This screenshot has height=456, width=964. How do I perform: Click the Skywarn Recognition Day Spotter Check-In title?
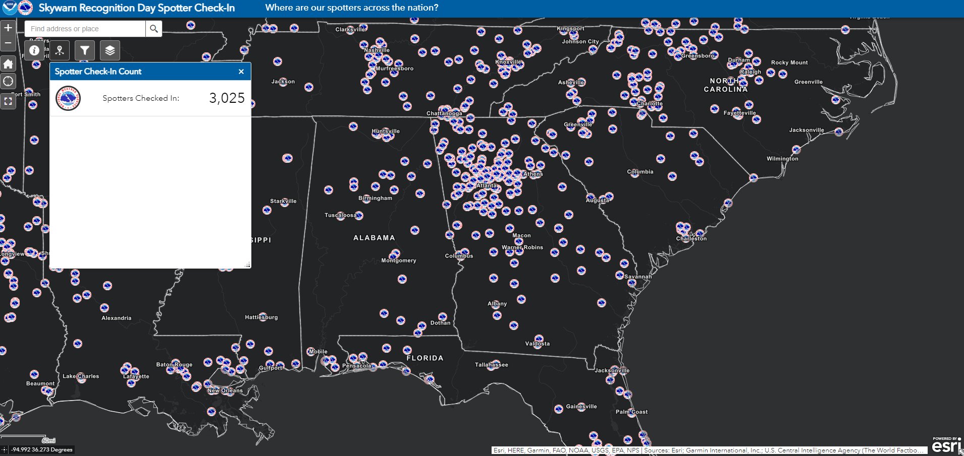pyautogui.click(x=137, y=8)
